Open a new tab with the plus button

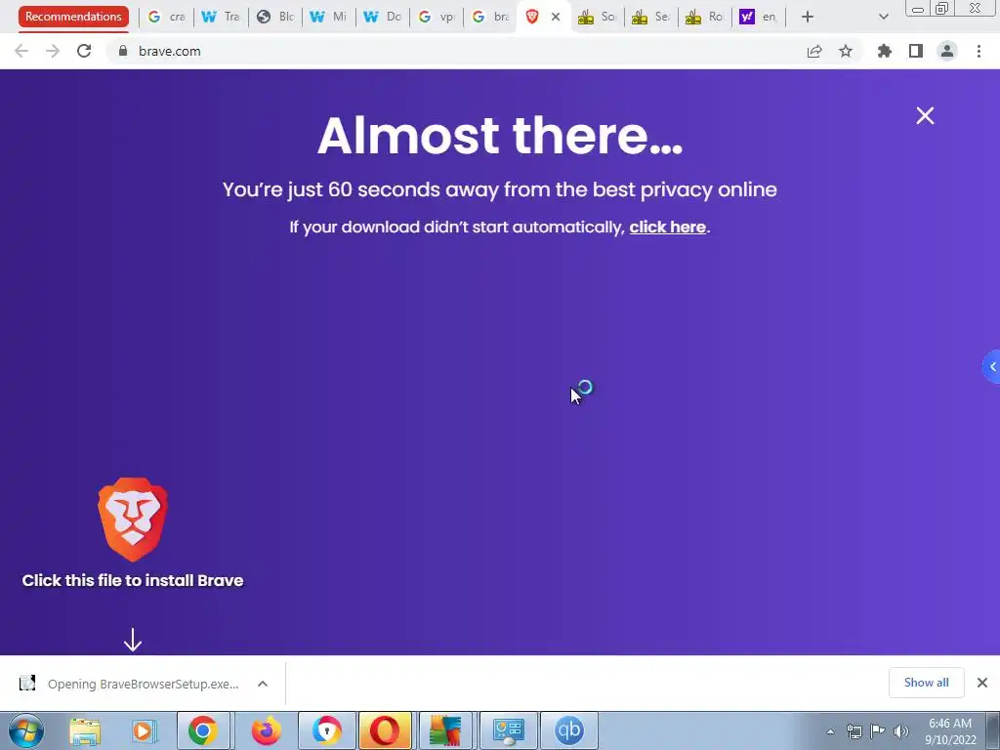pyautogui.click(x=808, y=18)
